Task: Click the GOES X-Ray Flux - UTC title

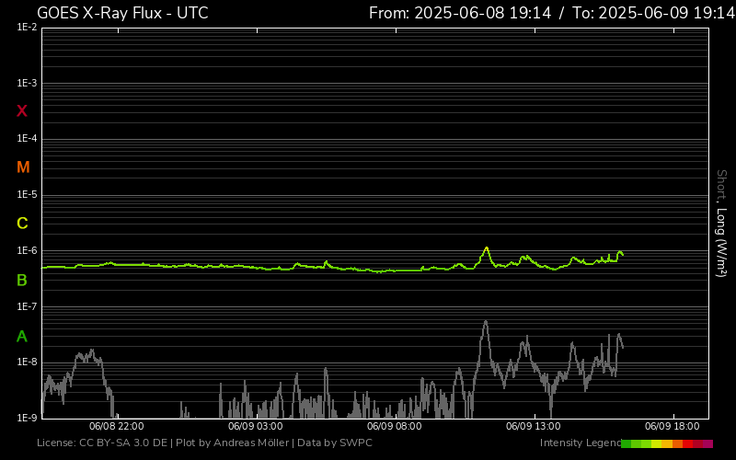Action: click(x=122, y=13)
